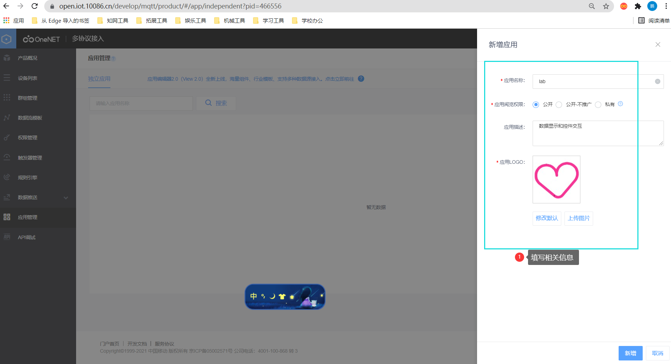Click the 触发器管理 icon
The height and width of the screenshot is (364, 671).
pyautogui.click(x=7, y=157)
